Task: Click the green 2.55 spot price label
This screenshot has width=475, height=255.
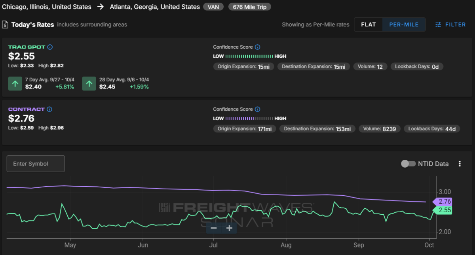Action: [443, 210]
